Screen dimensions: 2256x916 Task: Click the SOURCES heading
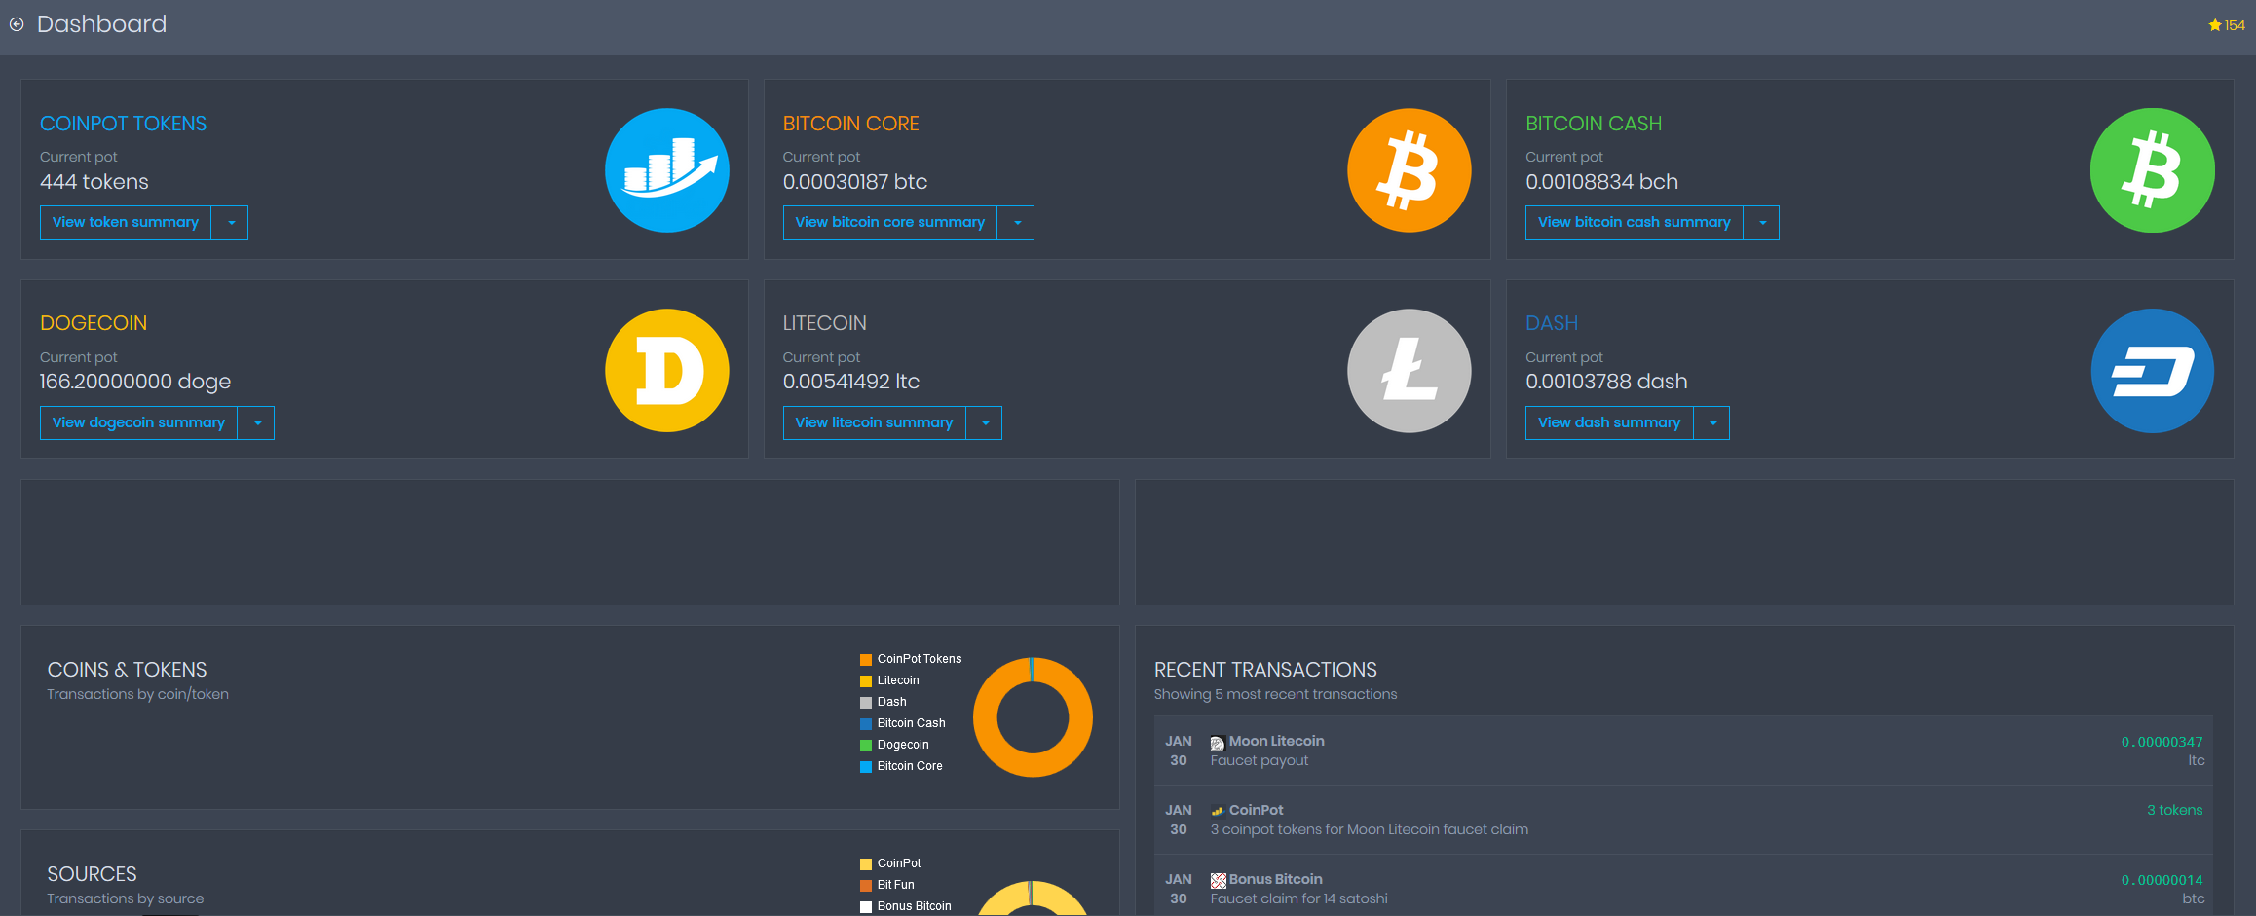tap(92, 874)
